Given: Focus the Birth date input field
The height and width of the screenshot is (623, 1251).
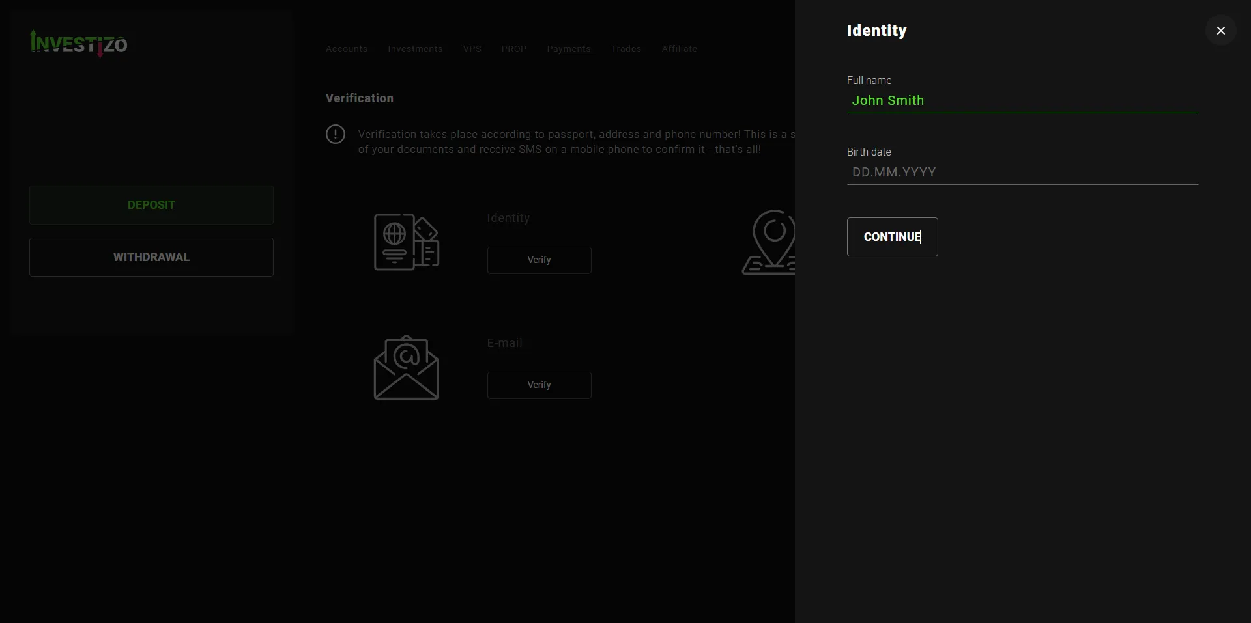Looking at the screenshot, I should pos(1023,172).
